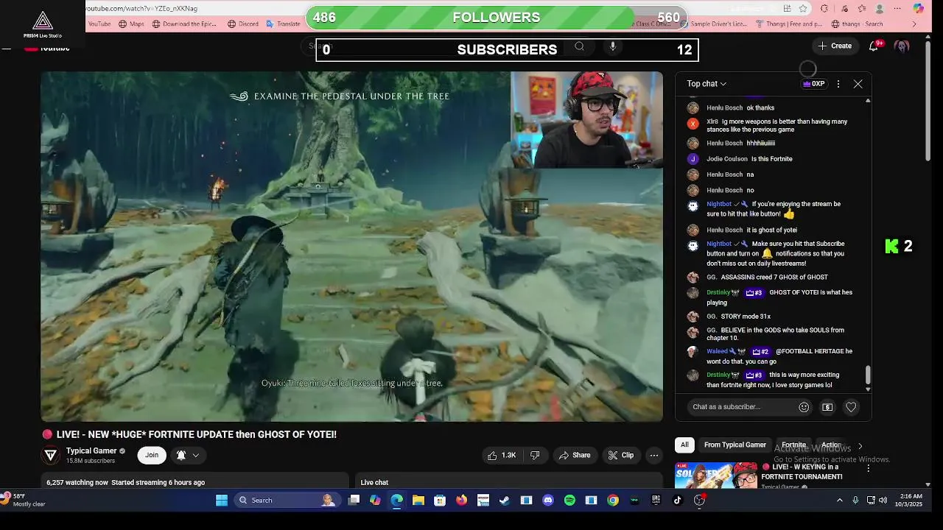The image size is (943, 530).
Task: Open the Discord bookmark
Action: (243, 24)
